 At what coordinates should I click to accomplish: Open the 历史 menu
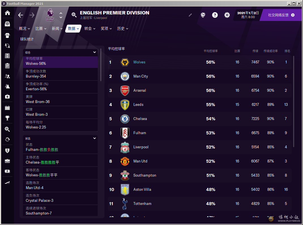point(123,29)
